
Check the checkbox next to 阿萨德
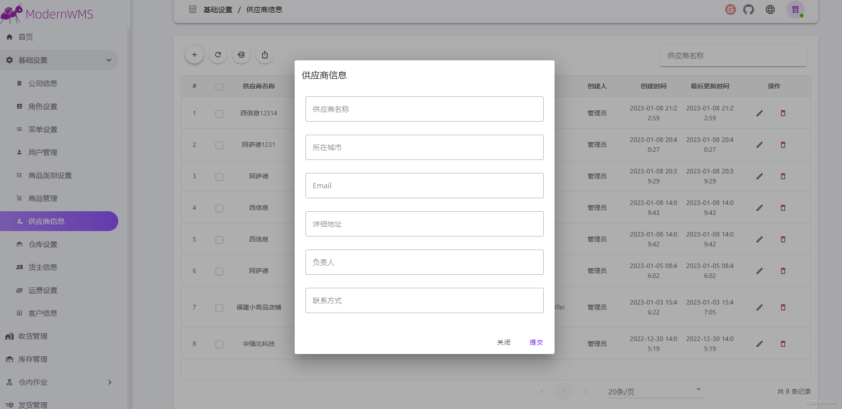coord(219,177)
